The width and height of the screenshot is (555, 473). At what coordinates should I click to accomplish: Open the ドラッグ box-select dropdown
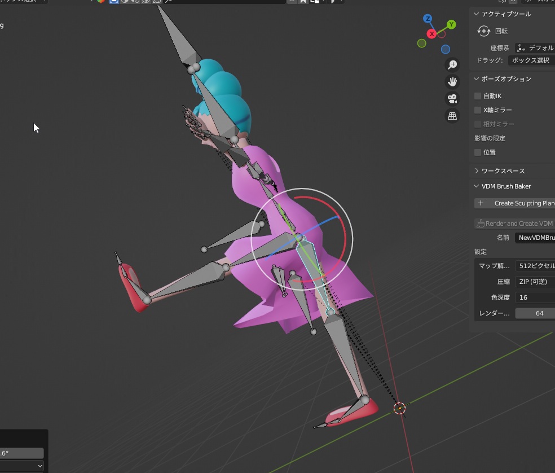531,60
